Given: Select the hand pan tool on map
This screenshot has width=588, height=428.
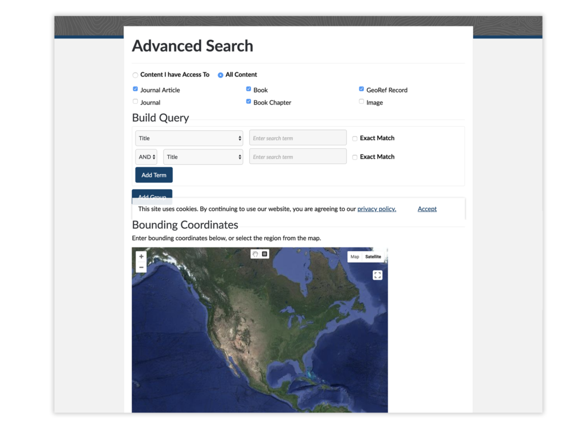Looking at the screenshot, I should pos(256,253).
